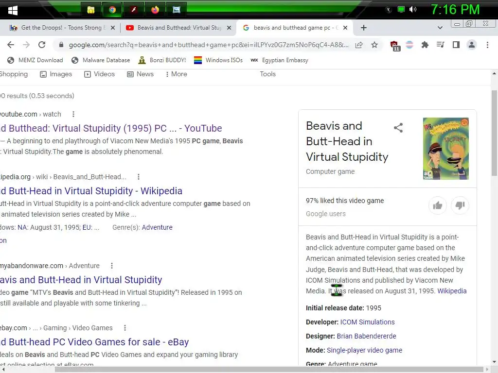Go back to the previous page
This screenshot has width=498, height=373.
(11, 45)
